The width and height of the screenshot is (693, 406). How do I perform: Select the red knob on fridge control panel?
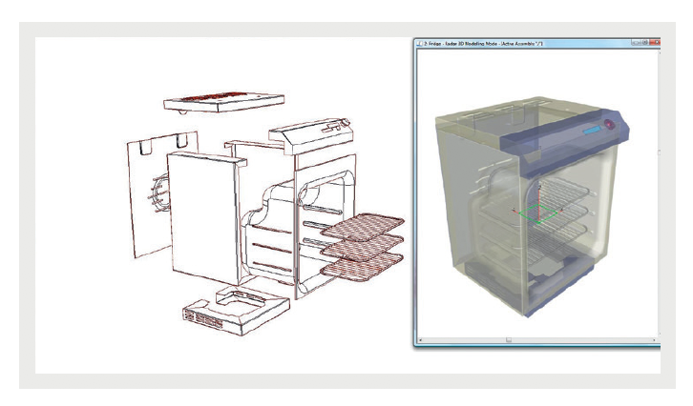point(609,125)
